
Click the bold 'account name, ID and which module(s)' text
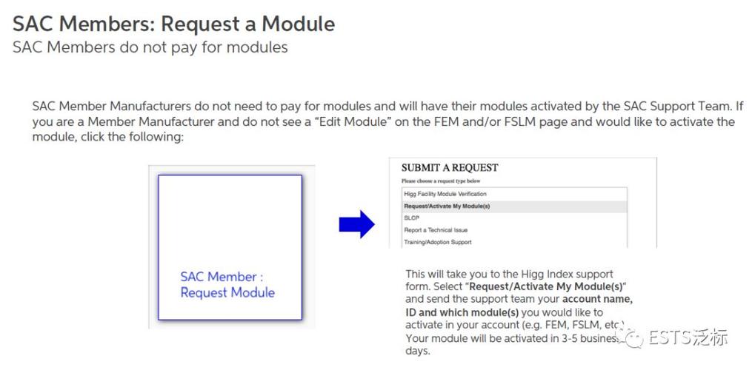coord(519,306)
